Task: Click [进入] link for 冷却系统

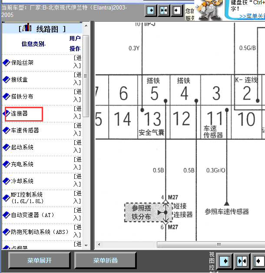Action: click(x=77, y=180)
